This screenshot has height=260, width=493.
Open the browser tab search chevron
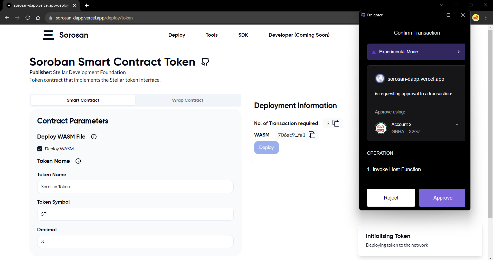coord(442,5)
